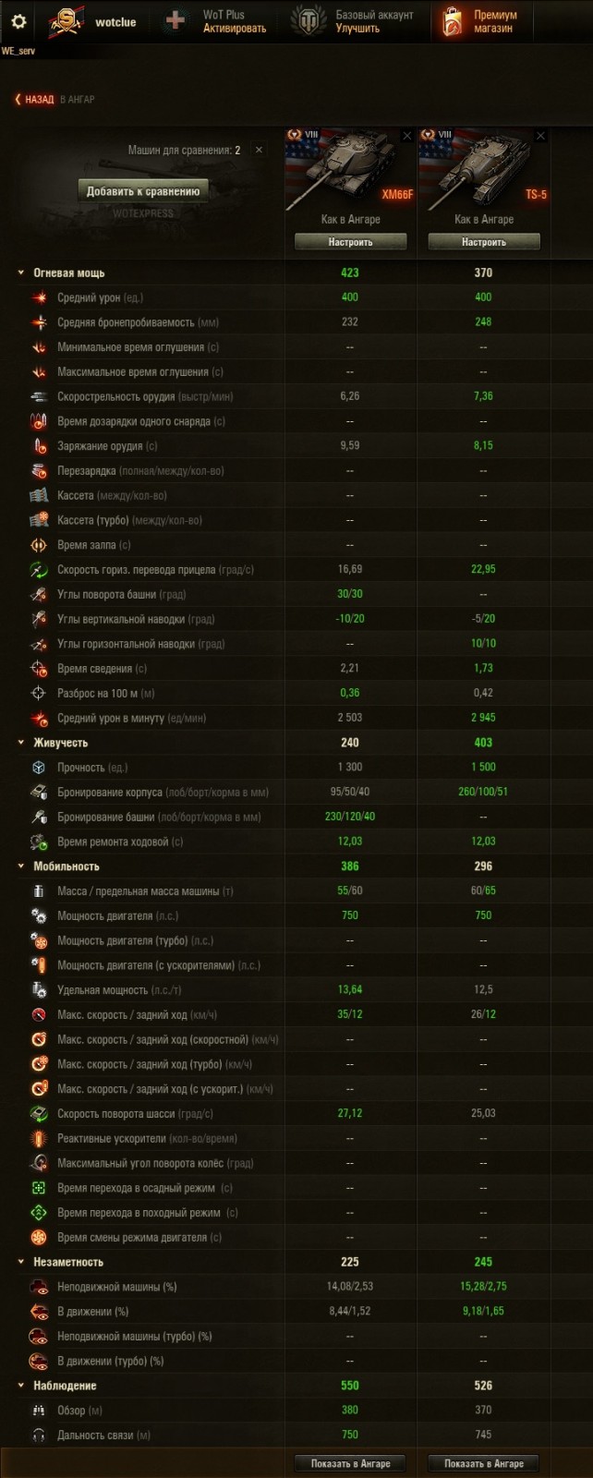Click the wotclue clan emblem icon
The height and width of the screenshot is (1478, 593).
tap(67, 21)
